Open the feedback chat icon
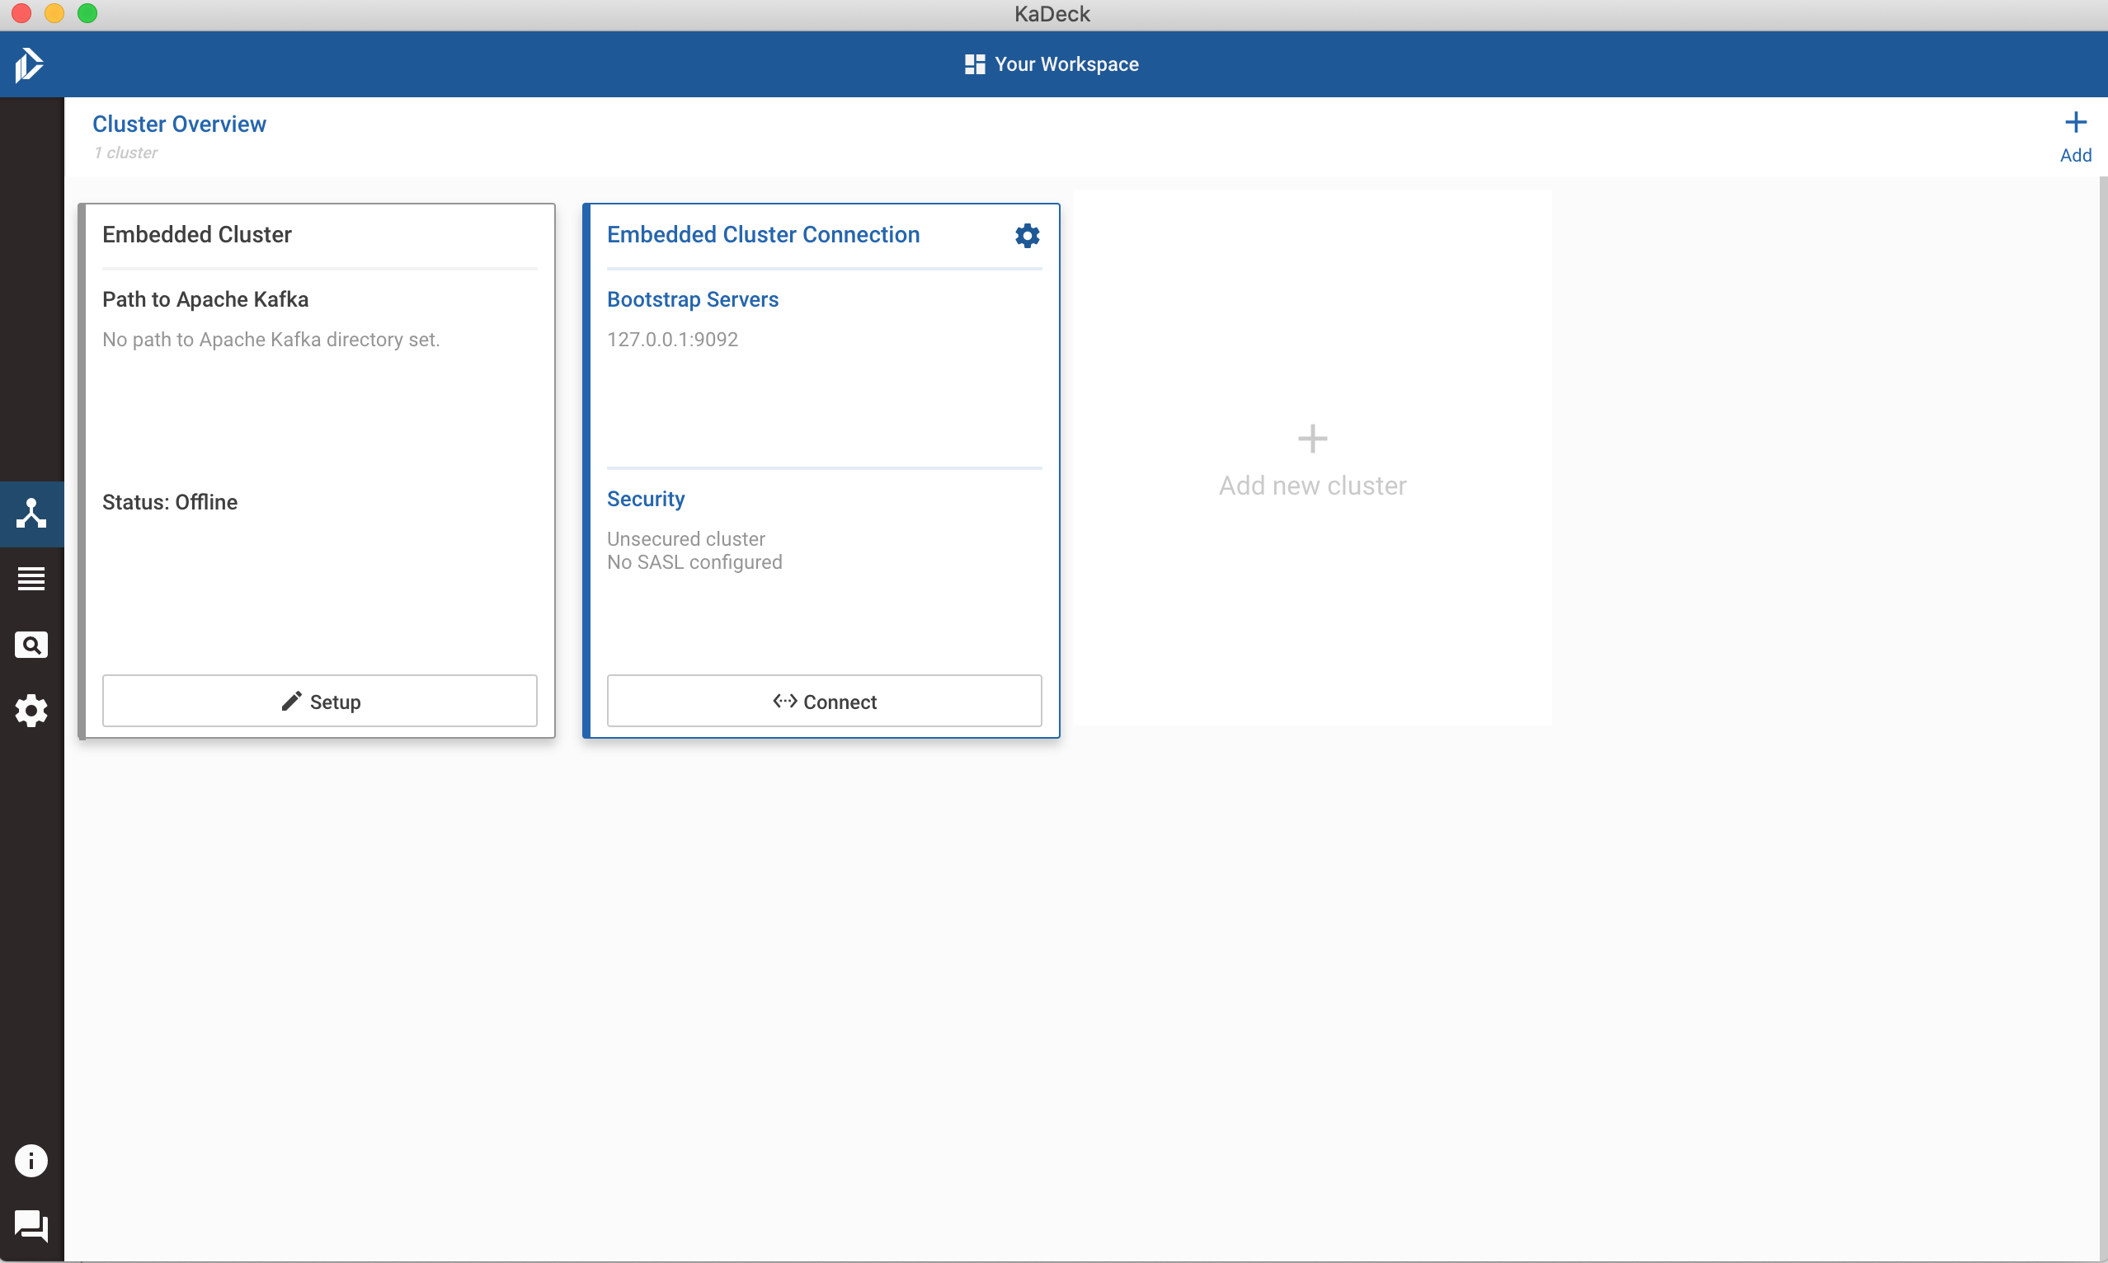This screenshot has height=1263, width=2108. click(31, 1226)
